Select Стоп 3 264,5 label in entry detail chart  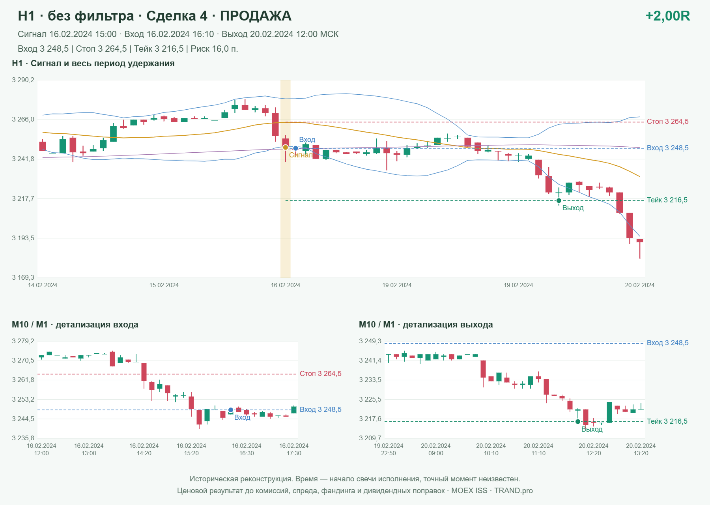click(x=321, y=374)
